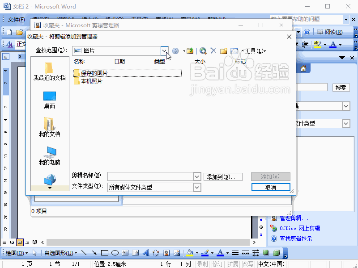The height and width of the screenshot is (268, 358).
Task: Click the Back arrow icon in the dialog
Action: point(175,51)
